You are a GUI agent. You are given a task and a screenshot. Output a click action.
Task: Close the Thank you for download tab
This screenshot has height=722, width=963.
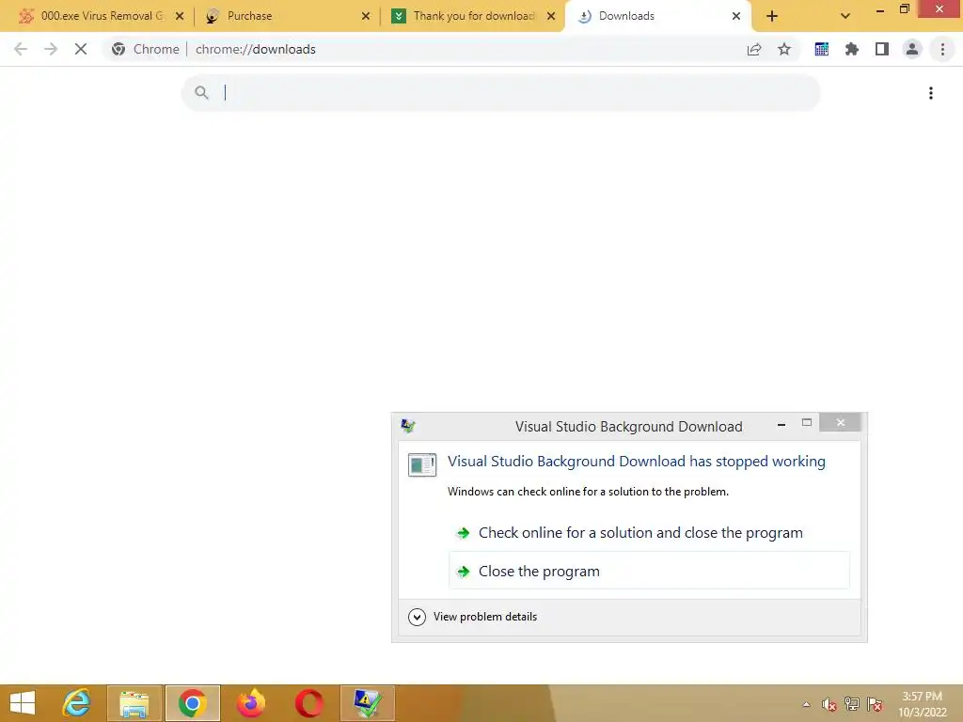click(x=551, y=16)
